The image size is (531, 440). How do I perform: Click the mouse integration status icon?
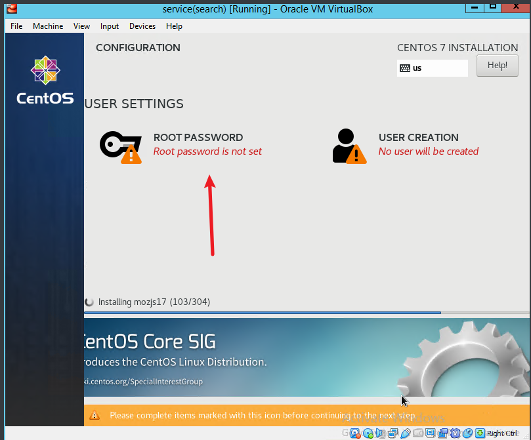(468, 433)
